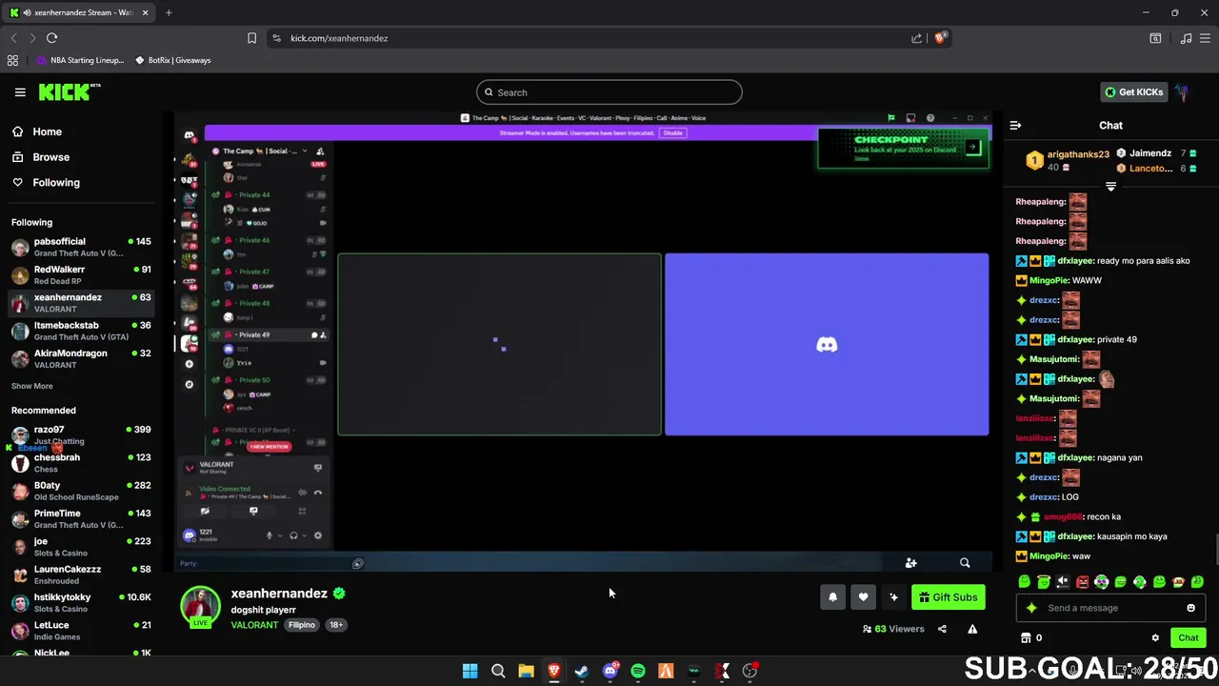Open razo97 recommended channel
Image resolution: width=1219 pixels, height=686 pixels.
coord(80,435)
